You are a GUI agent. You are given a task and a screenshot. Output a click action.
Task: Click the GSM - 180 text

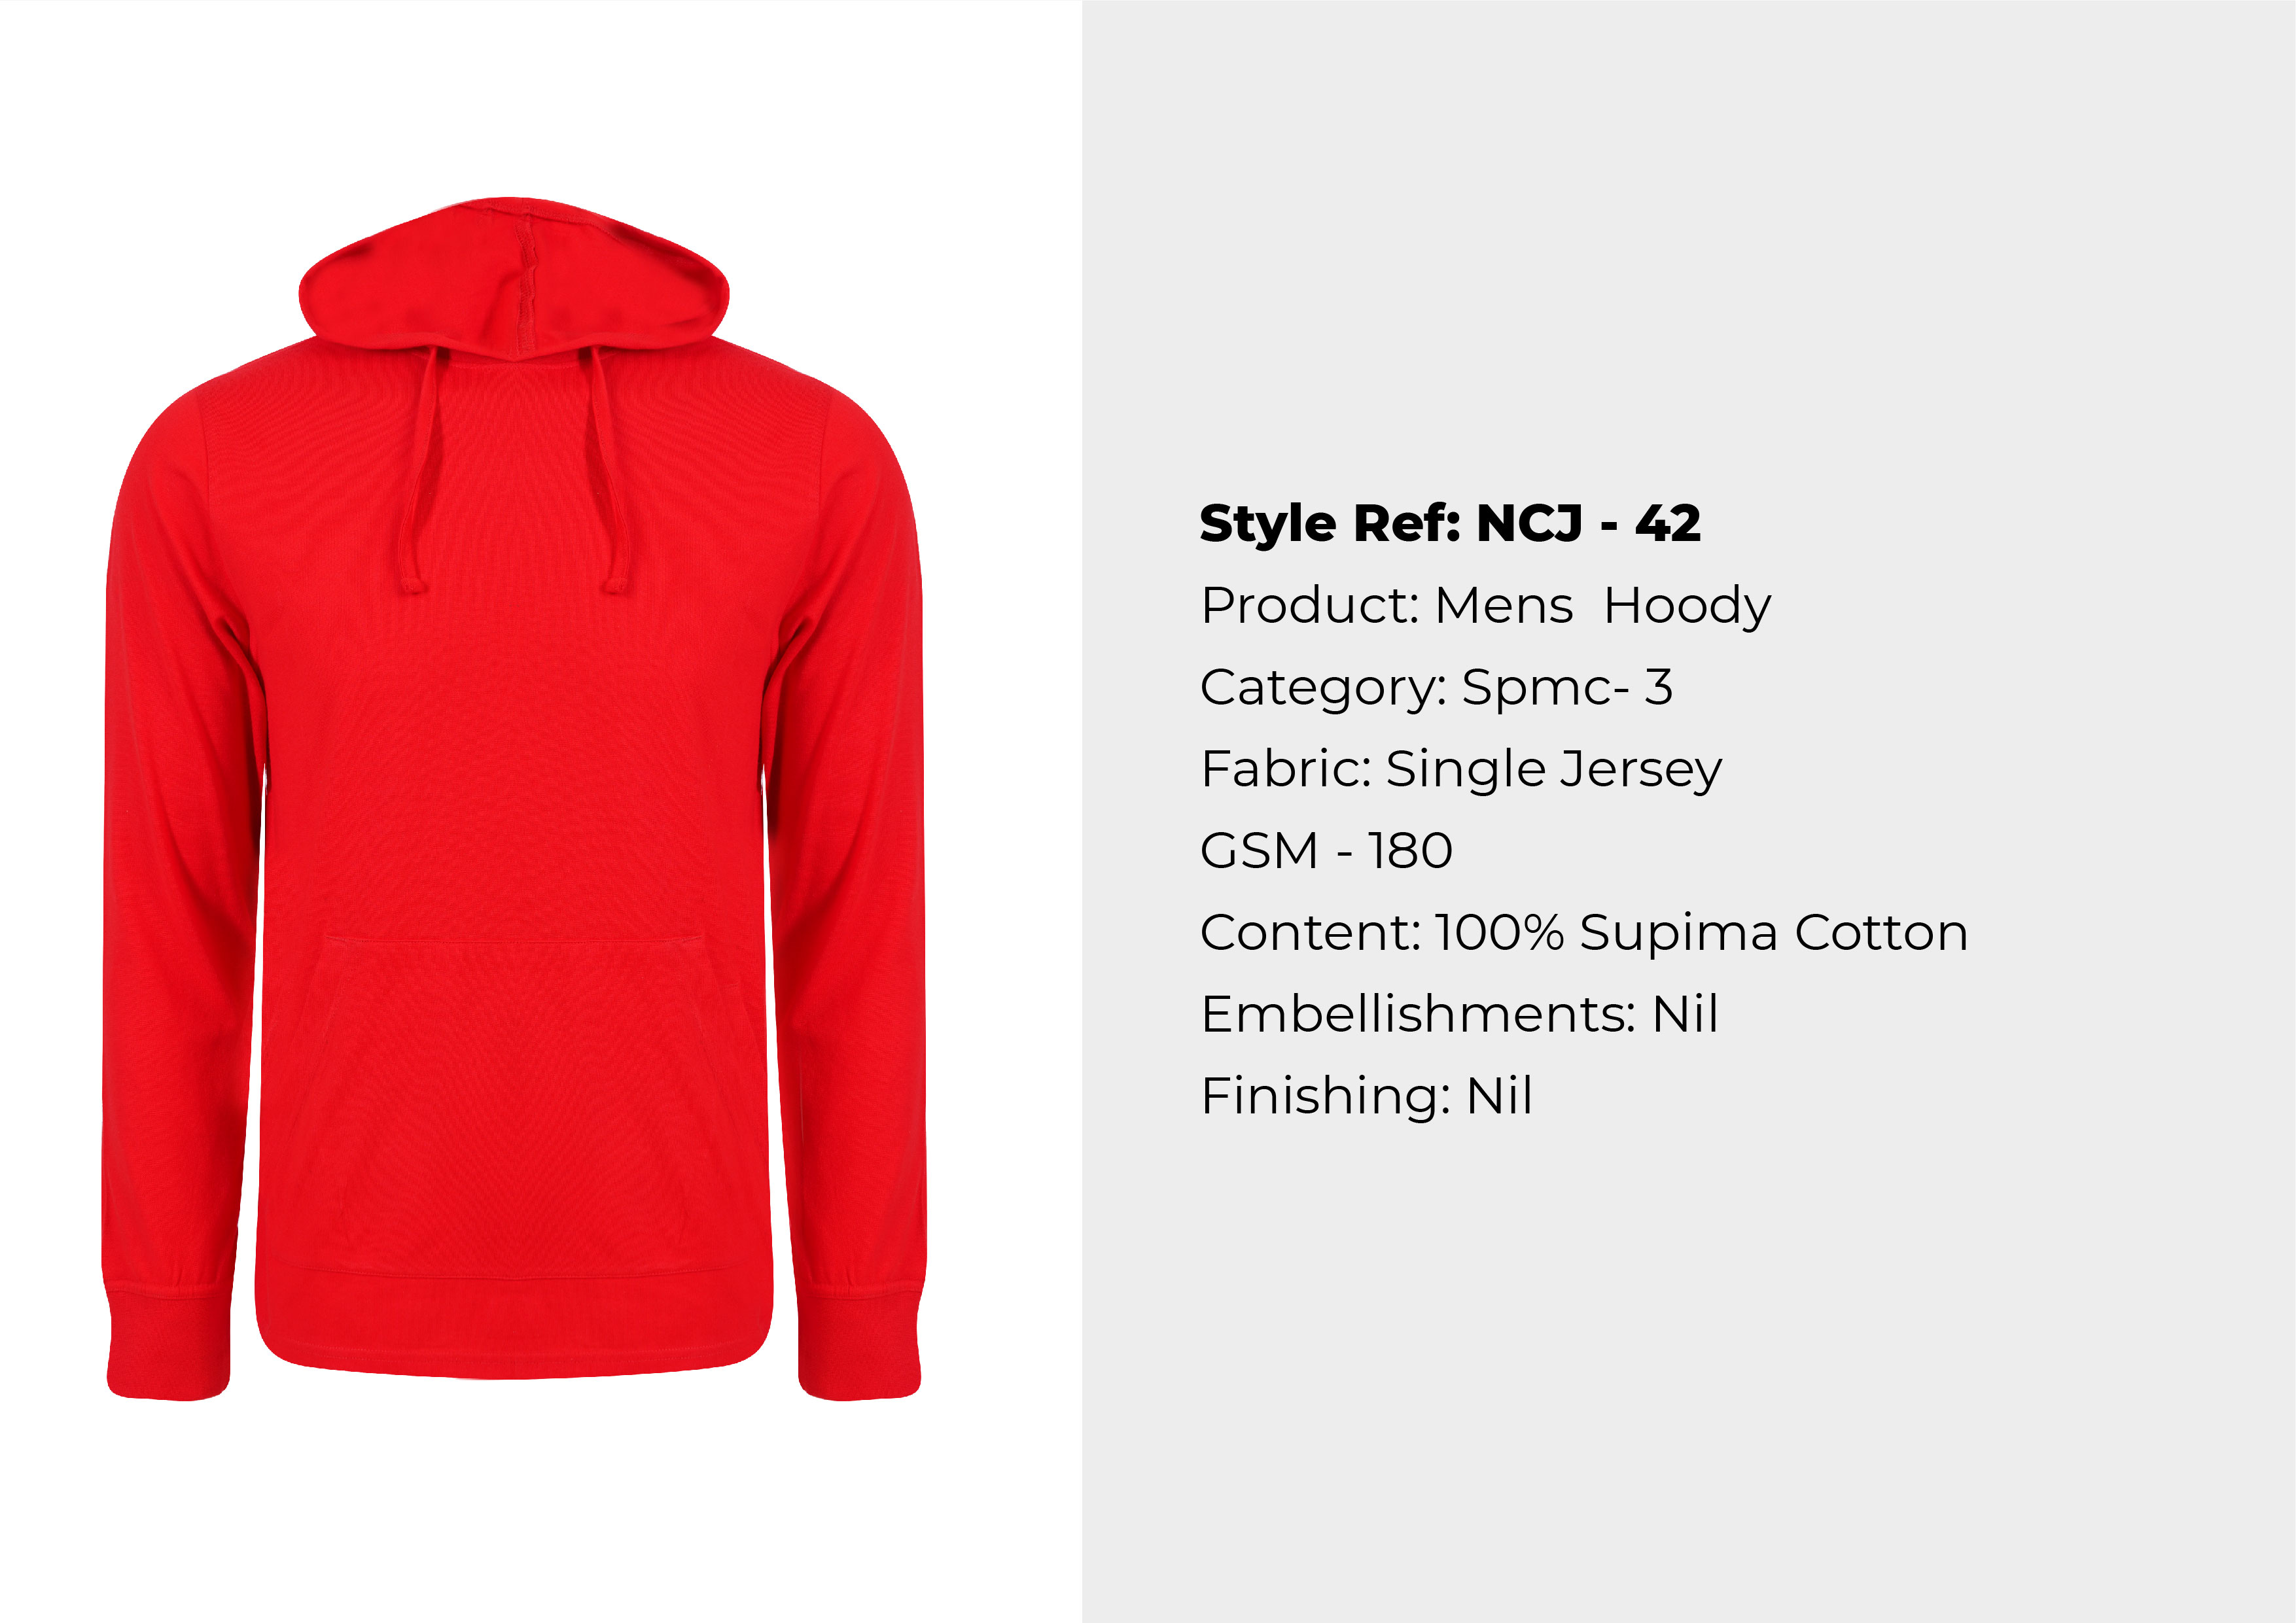[1326, 851]
